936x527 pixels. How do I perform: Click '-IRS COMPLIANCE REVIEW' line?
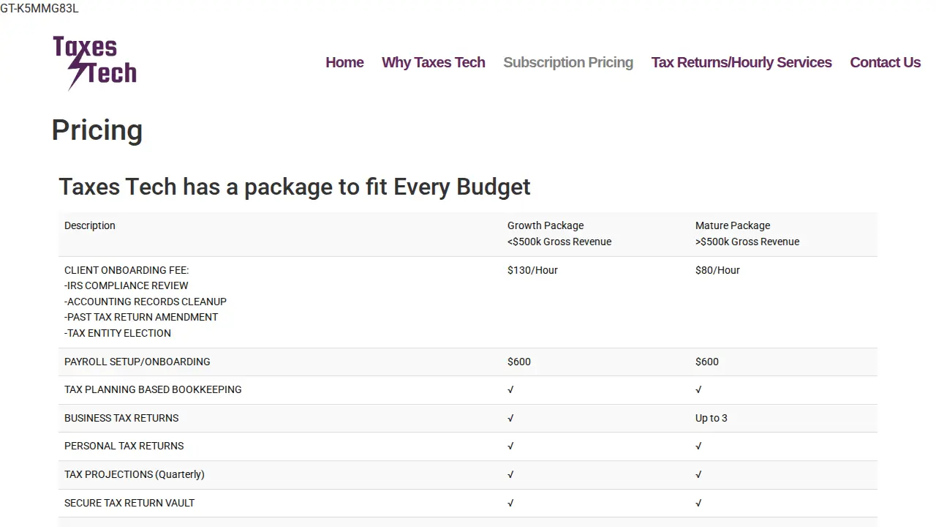(x=127, y=285)
